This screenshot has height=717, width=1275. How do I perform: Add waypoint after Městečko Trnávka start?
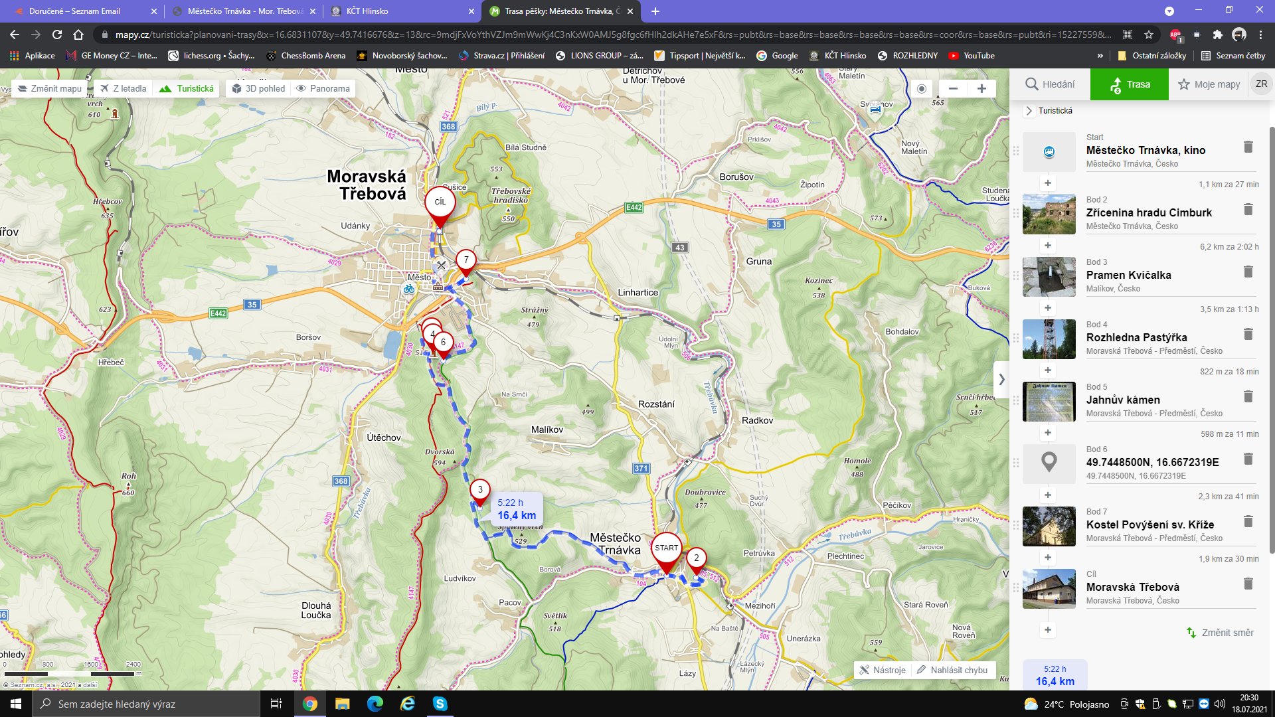point(1047,183)
